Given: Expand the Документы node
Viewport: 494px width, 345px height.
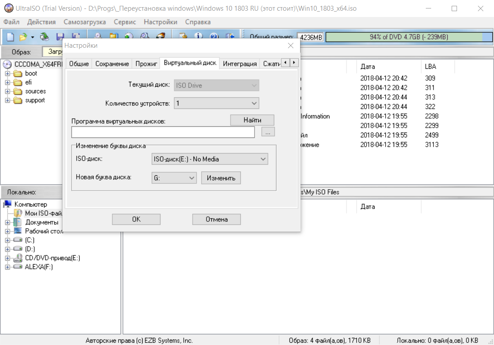Looking at the screenshot, I should [x=8, y=222].
